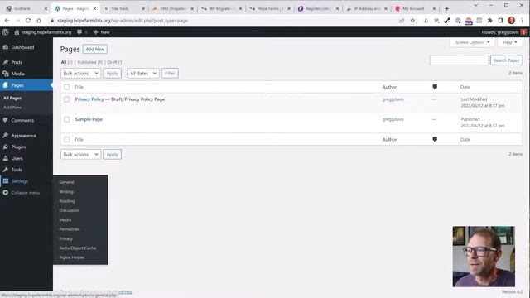This screenshot has width=530, height=298.
Task: Click greggdavis author on Privacy Policy row
Action: point(393,99)
